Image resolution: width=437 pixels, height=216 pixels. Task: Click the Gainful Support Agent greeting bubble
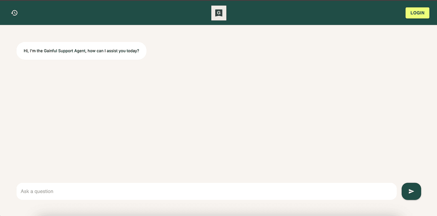pyautogui.click(x=81, y=51)
